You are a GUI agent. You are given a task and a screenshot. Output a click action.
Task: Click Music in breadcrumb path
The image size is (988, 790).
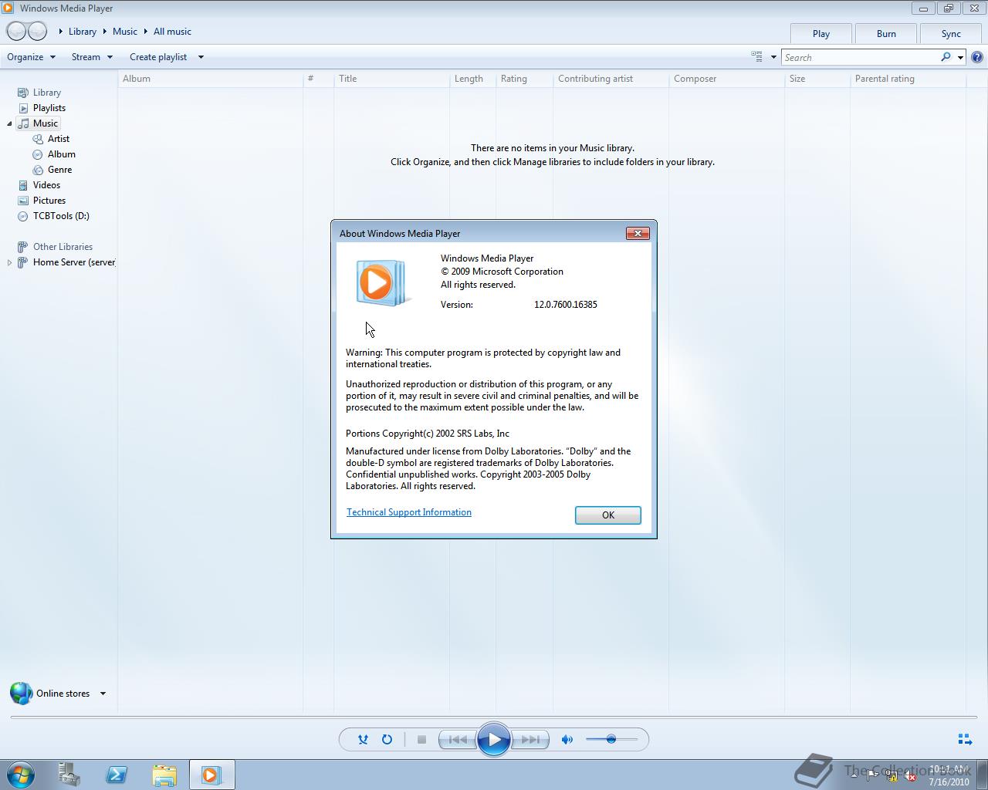tap(125, 32)
